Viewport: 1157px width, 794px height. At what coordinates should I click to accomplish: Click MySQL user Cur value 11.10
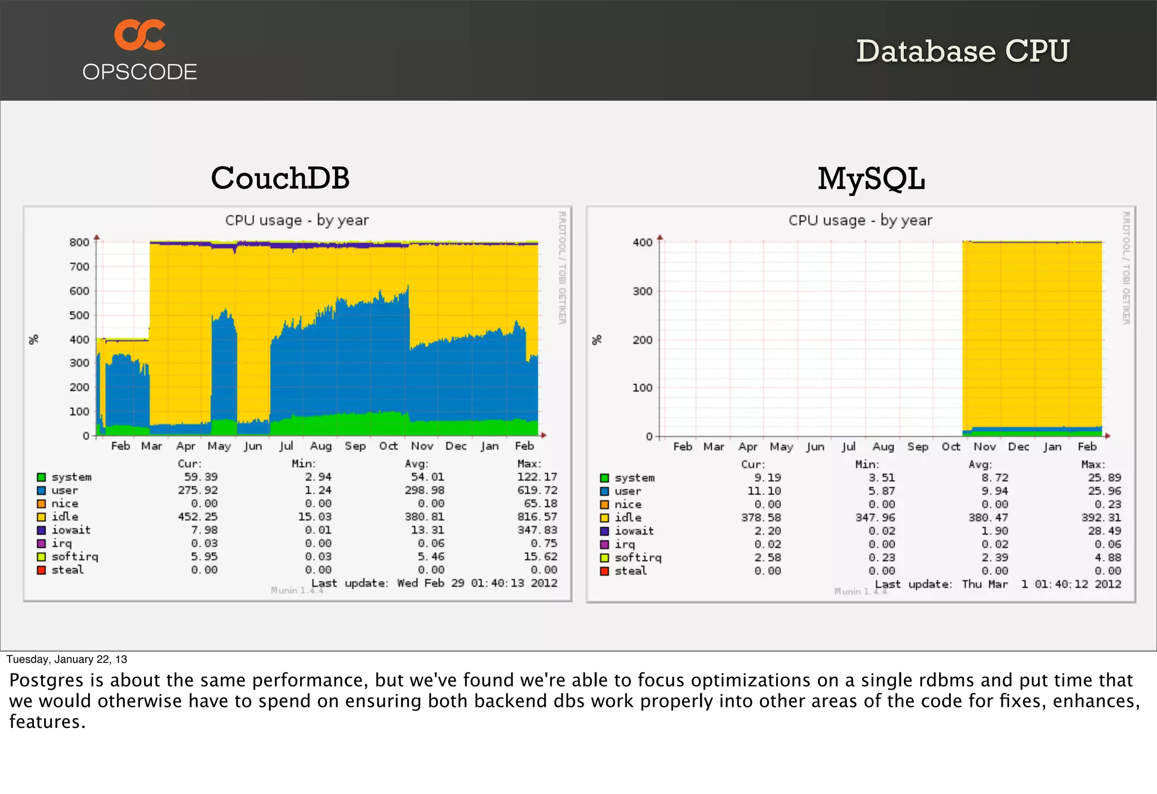pyautogui.click(x=764, y=491)
